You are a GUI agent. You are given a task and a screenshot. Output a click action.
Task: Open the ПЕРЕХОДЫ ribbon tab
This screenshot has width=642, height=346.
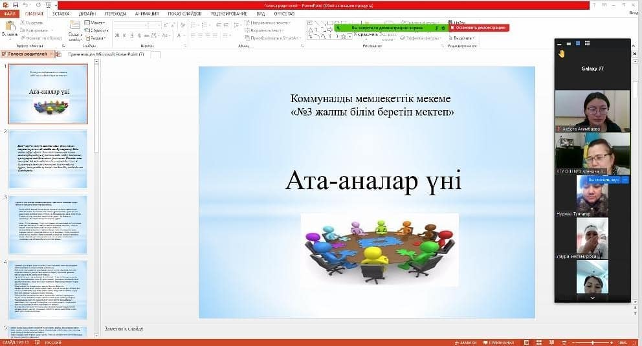pyautogui.click(x=115, y=13)
